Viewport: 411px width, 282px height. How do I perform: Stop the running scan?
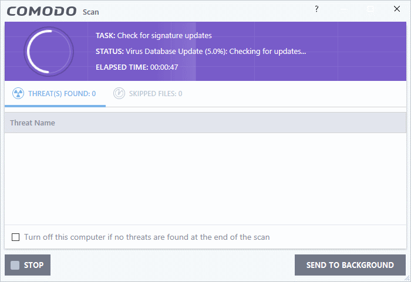pyautogui.click(x=28, y=265)
